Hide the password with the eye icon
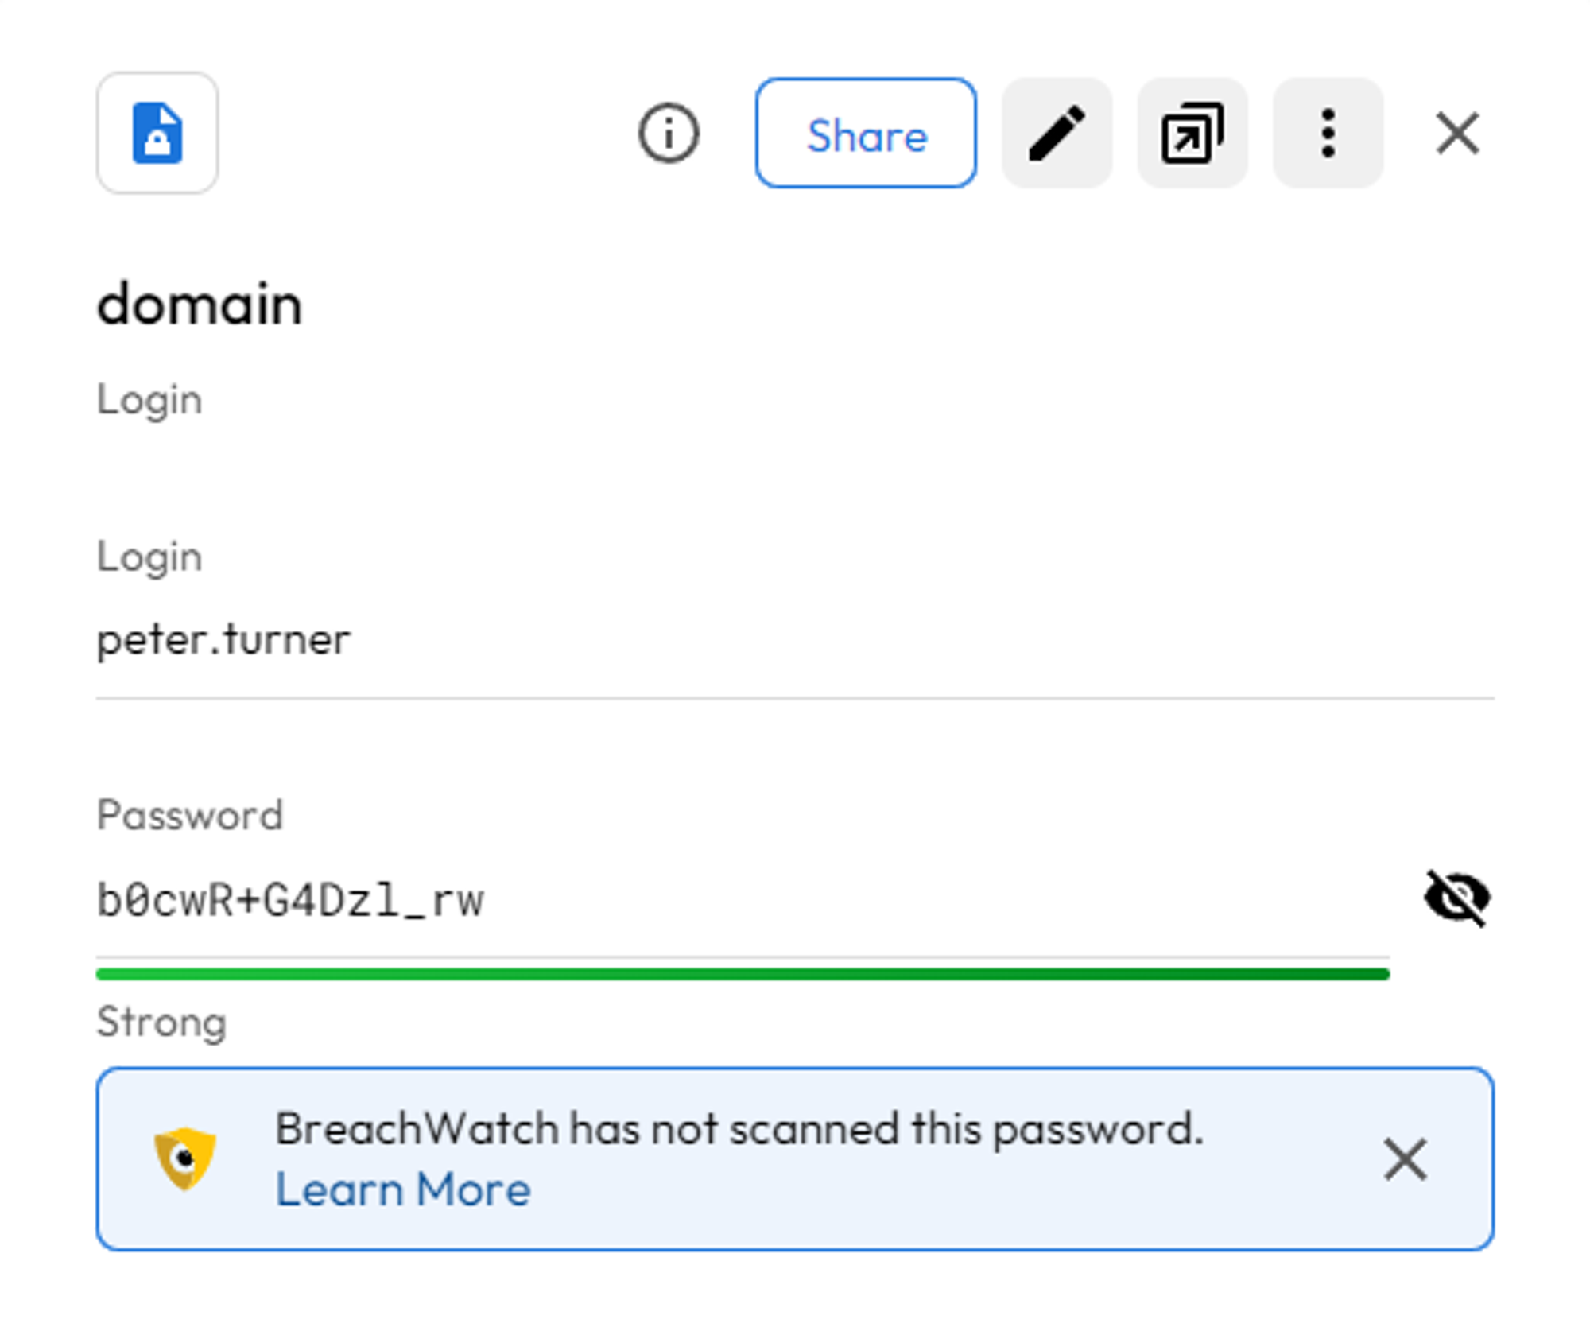The width and height of the screenshot is (1590, 1331). [x=1456, y=898]
